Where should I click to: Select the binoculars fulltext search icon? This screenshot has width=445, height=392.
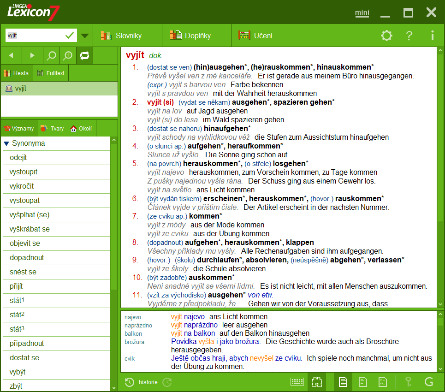(316, 382)
